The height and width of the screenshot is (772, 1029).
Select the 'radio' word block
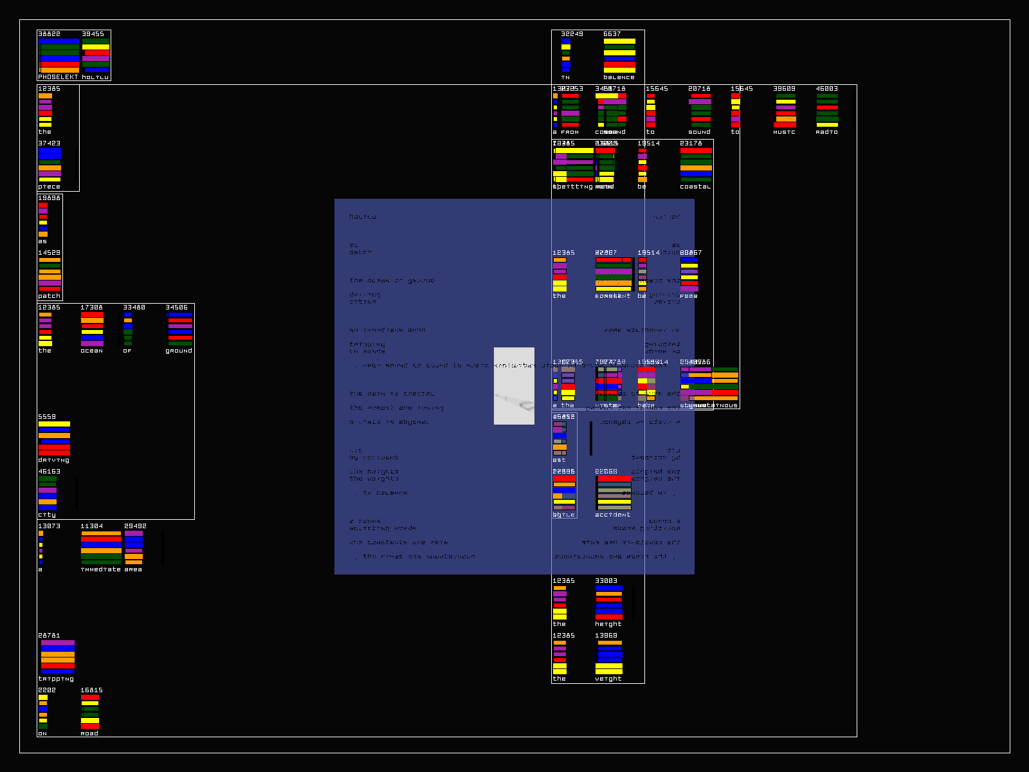827,111
